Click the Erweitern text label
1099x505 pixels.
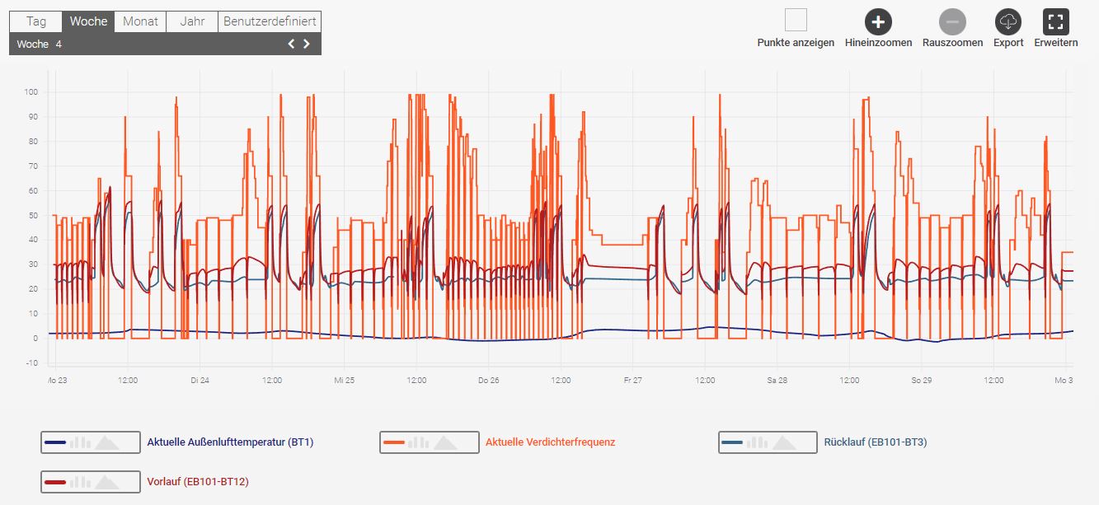[1056, 43]
